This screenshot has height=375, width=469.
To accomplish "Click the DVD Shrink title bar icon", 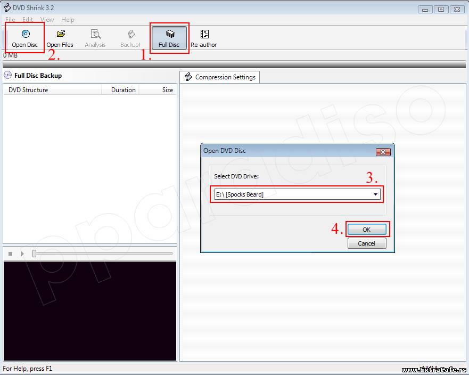I will (x=7, y=7).
